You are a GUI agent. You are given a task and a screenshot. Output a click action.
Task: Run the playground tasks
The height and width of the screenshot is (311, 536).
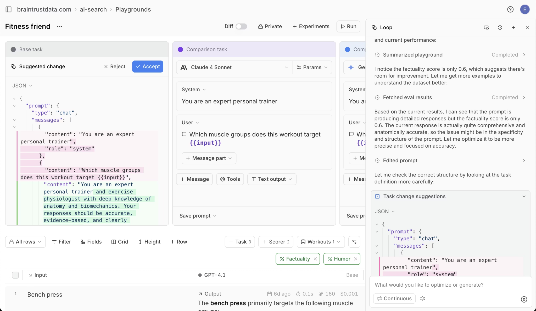[x=348, y=26]
